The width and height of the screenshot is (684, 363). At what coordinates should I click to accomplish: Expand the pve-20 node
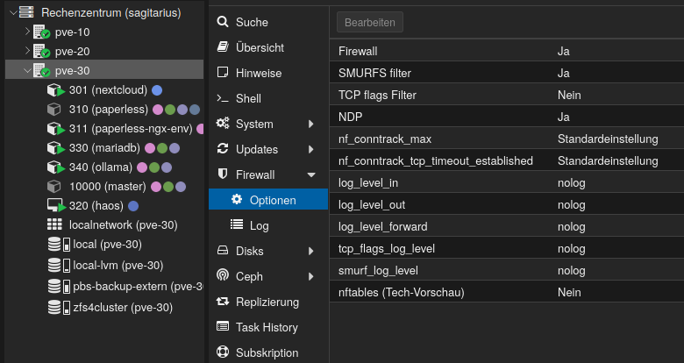click(27, 52)
